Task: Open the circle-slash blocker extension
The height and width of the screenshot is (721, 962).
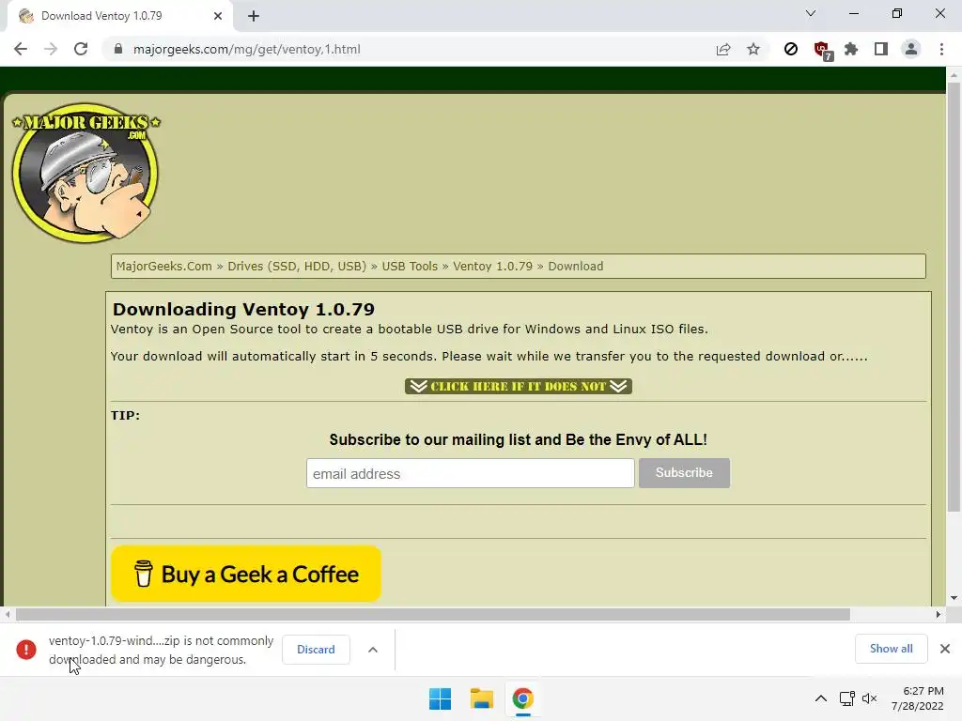Action: 791,49
